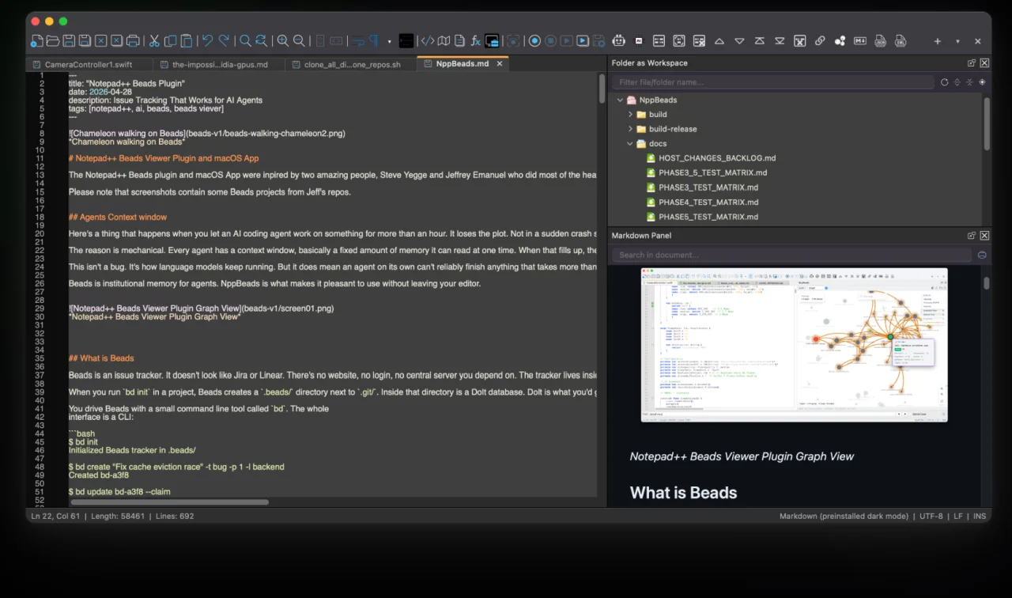
Task: Click the XML file toolbar icon
Action: tap(901, 41)
